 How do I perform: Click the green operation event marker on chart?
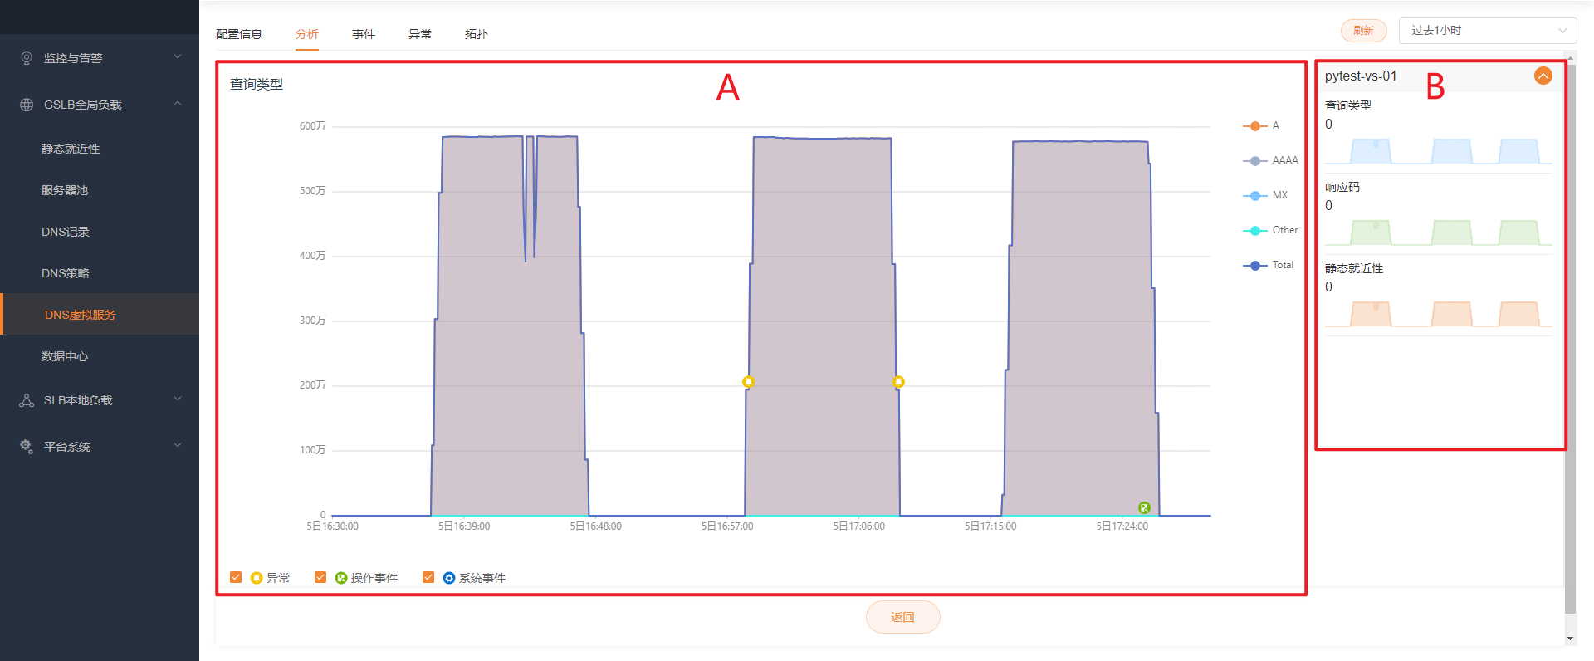(1144, 507)
